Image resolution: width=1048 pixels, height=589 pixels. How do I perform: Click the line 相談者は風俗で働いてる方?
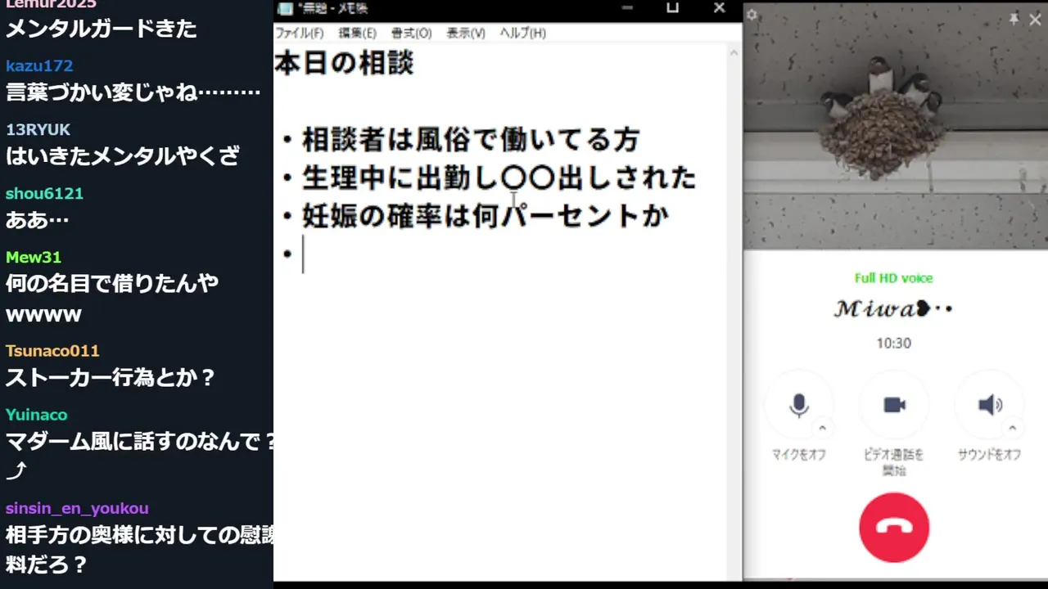470,140
